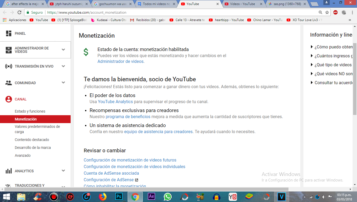This screenshot has width=357, height=202.
Task: Click the Transmisión en Vivo broadcast icon
Action: coord(9,66)
